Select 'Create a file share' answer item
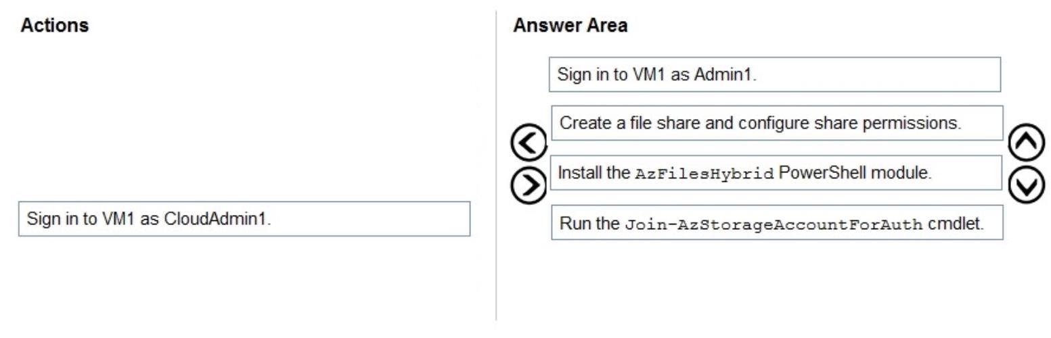 click(777, 123)
